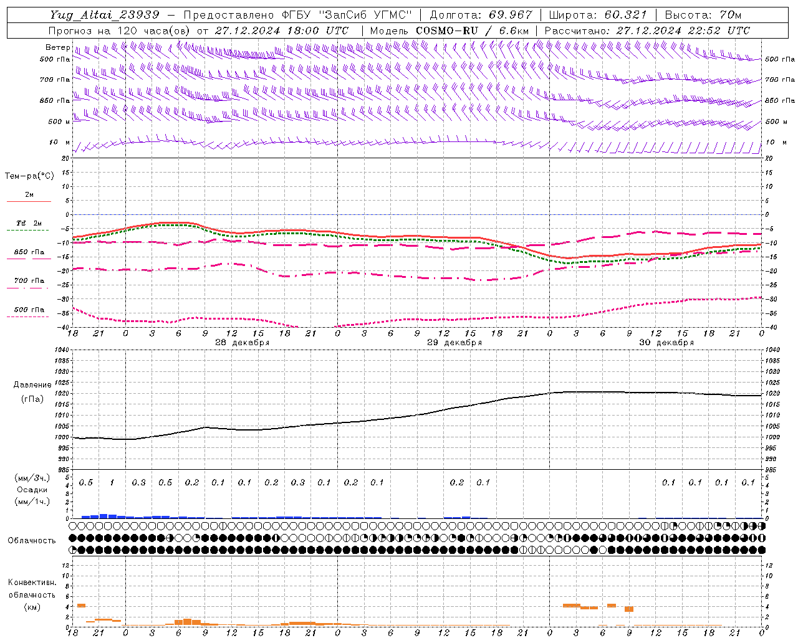Click the Осадки panel label

(32, 490)
